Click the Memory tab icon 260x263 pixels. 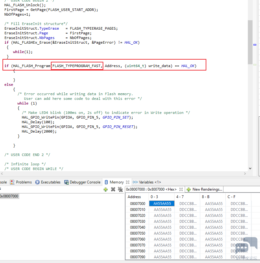(x=106, y=182)
